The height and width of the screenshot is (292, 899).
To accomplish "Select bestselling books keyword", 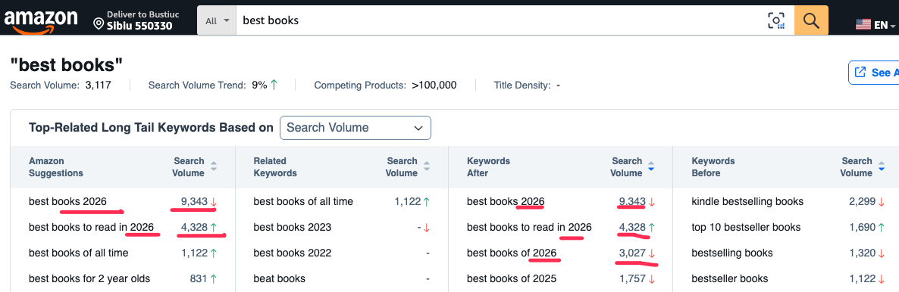I will [732, 253].
